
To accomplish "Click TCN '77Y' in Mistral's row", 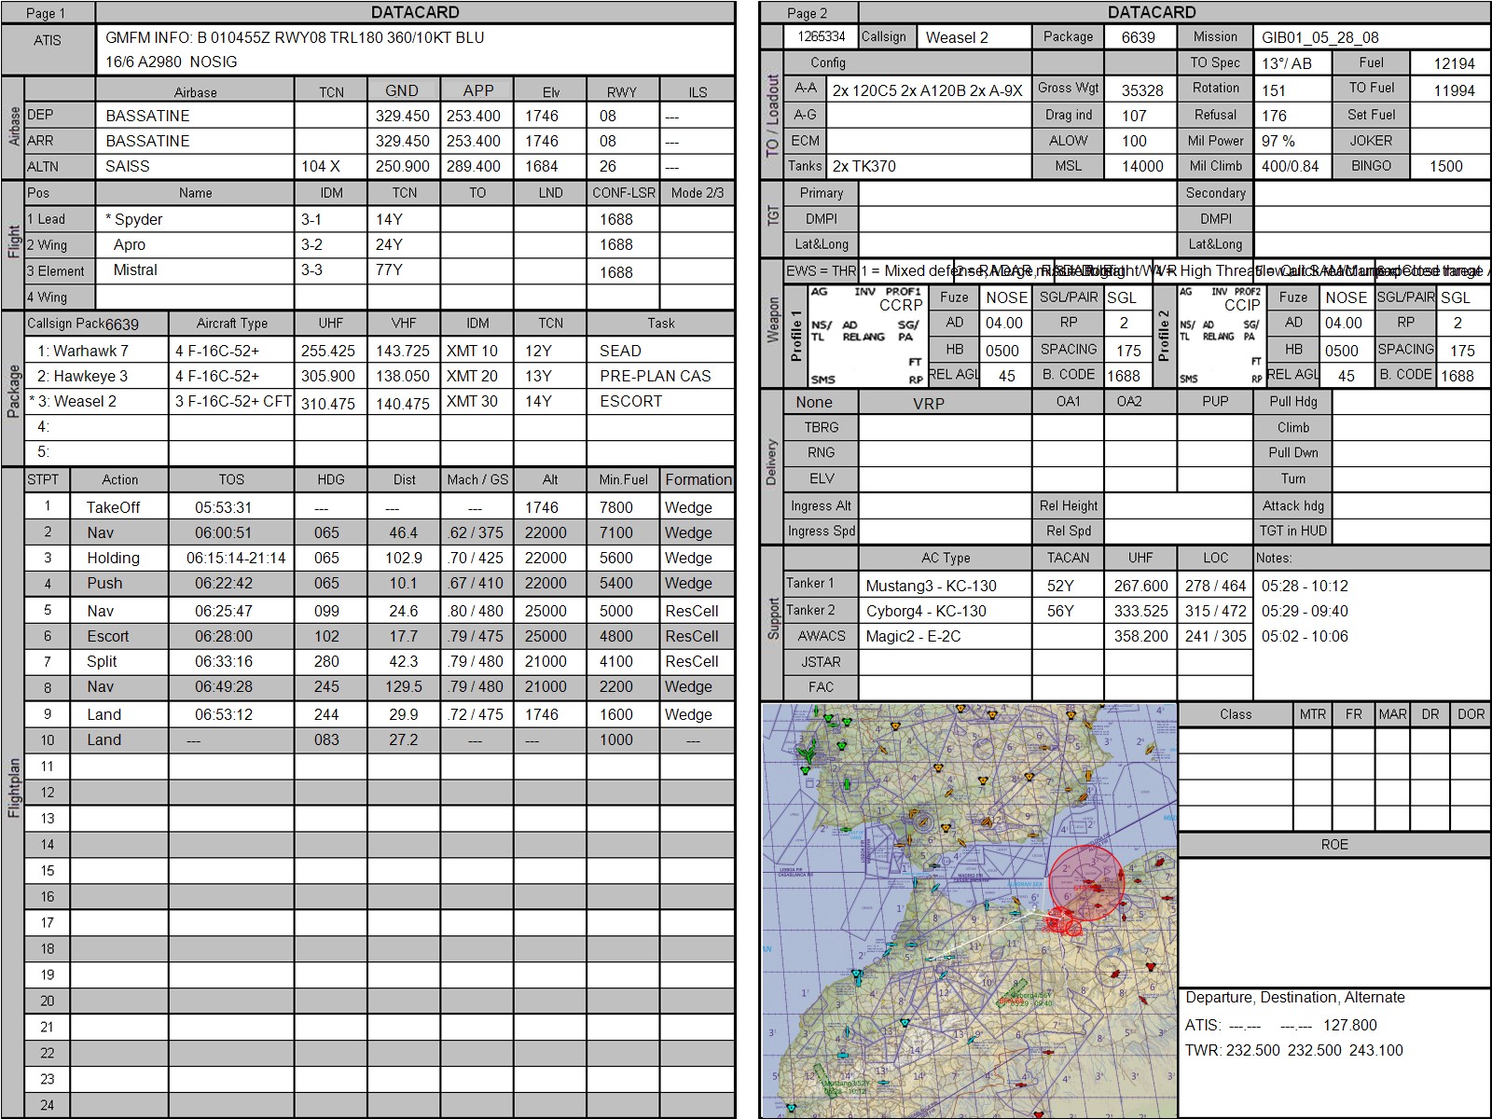I will tap(389, 270).
